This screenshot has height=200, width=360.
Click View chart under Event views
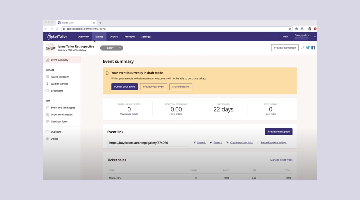[270, 114]
